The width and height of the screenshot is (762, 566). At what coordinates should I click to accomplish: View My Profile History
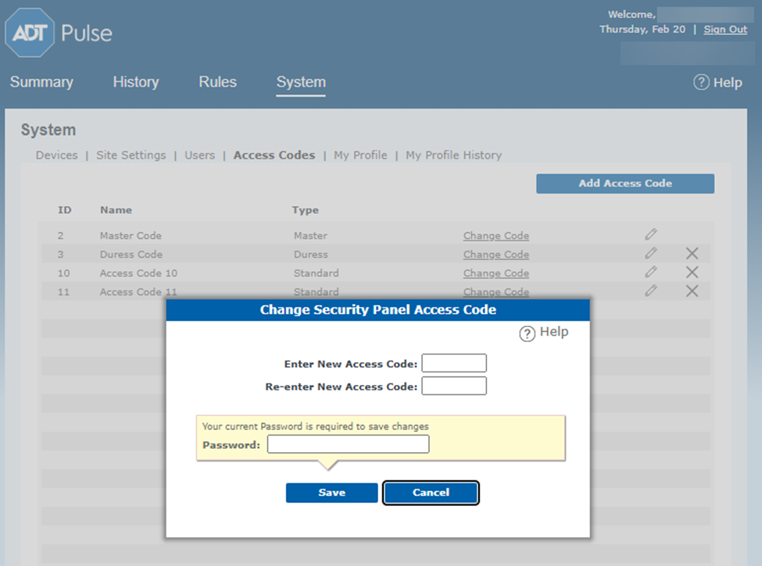[454, 155]
